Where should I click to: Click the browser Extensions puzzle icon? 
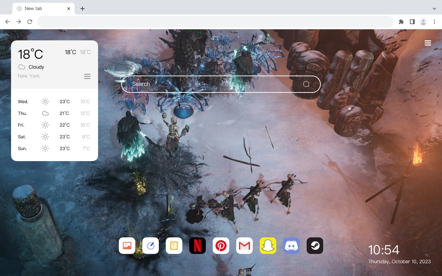tap(401, 22)
